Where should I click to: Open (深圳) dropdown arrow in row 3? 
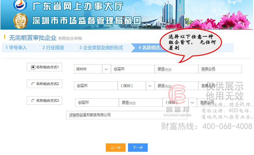coord(192,102)
